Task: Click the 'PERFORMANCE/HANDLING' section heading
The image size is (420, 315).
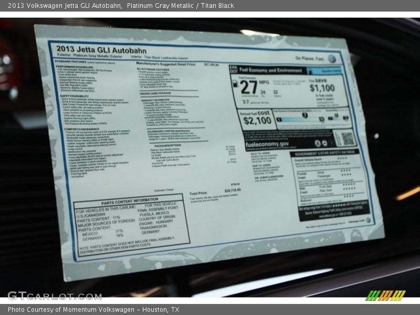Action: click(x=75, y=67)
